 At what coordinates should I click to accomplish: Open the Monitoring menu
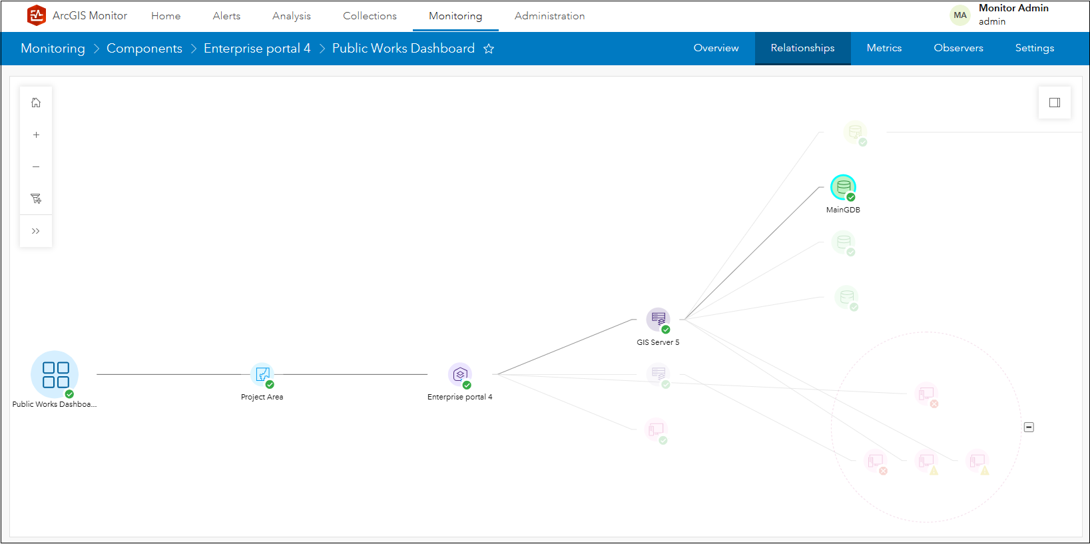pos(455,16)
